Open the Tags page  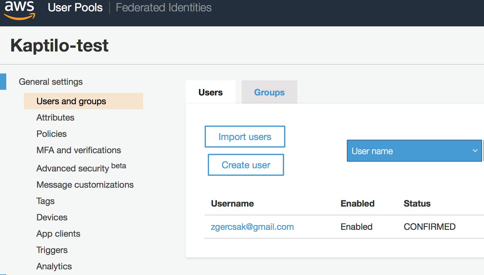point(46,201)
